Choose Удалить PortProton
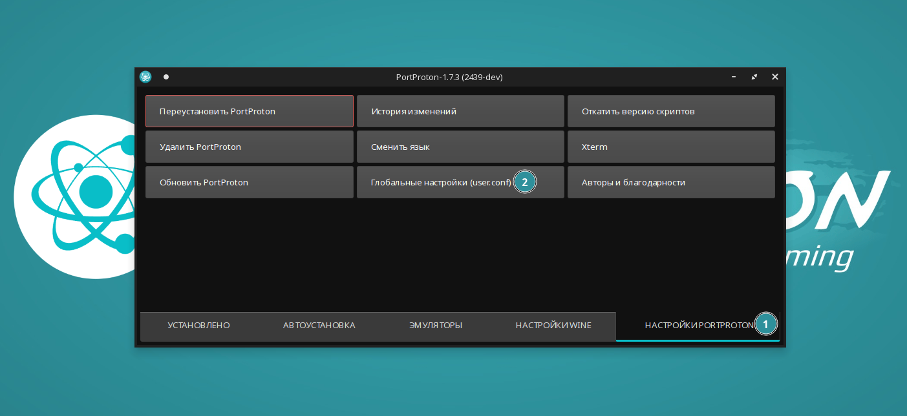The width and height of the screenshot is (907, 416). click(x=249, y=147)
